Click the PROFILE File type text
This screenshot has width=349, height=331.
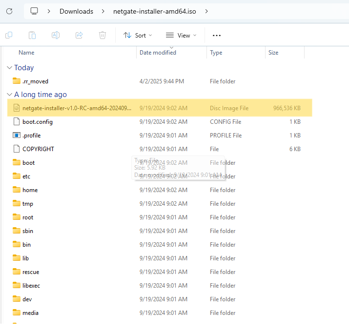tap(226, 136)
